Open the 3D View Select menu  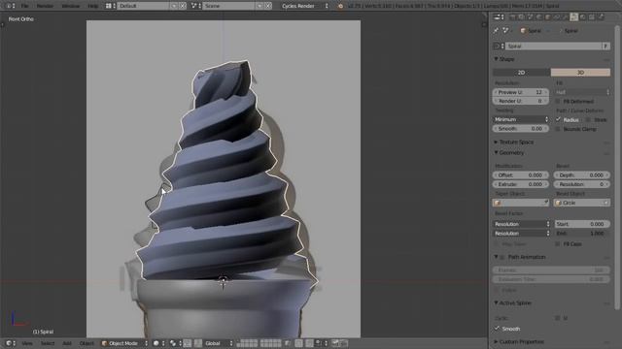[48, 343]
